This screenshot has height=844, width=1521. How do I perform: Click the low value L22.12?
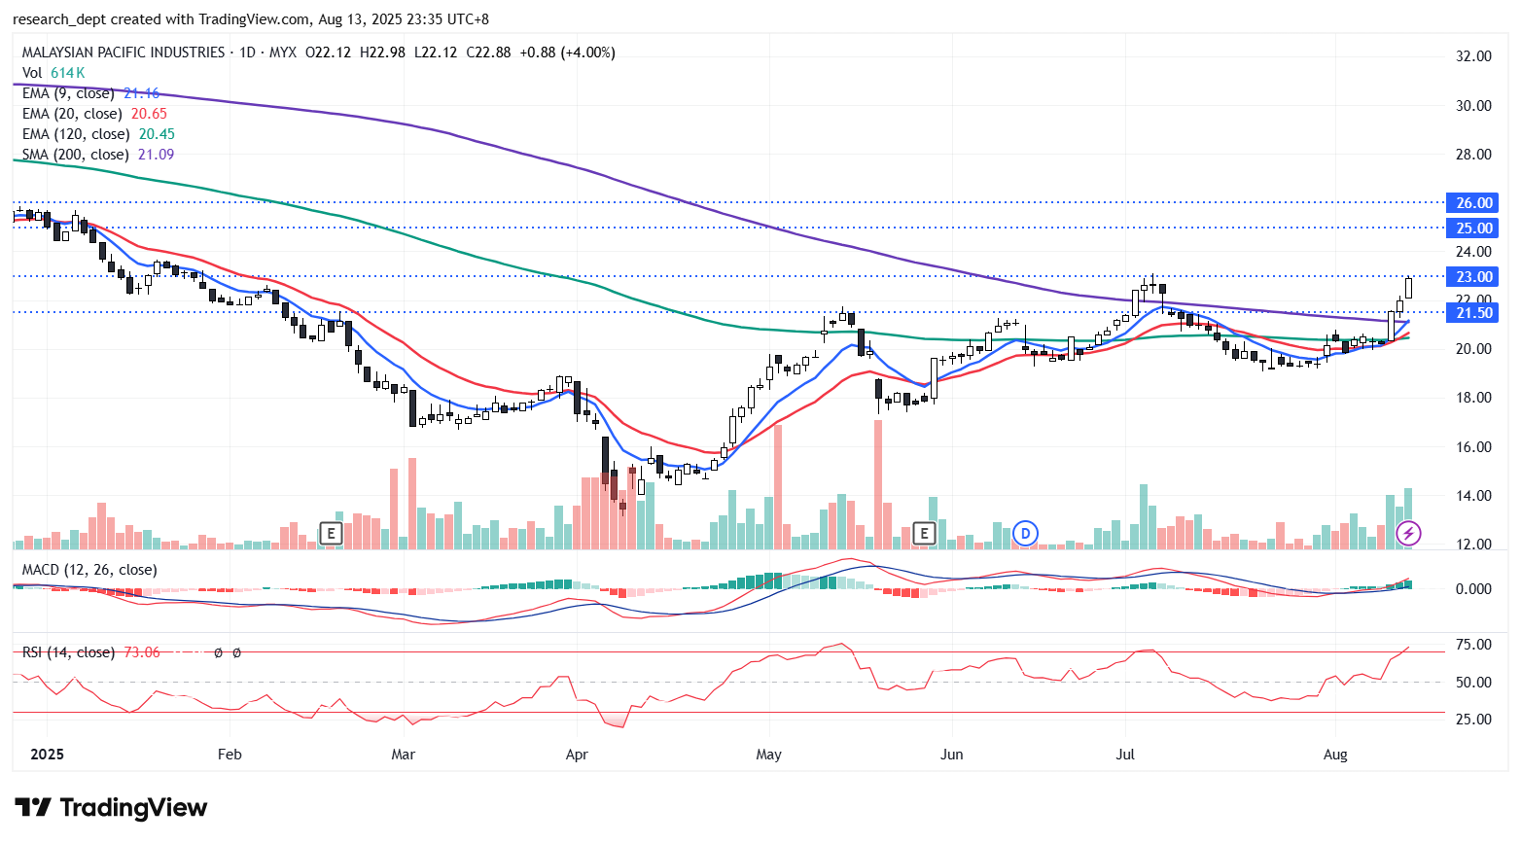tap(436, 53)
